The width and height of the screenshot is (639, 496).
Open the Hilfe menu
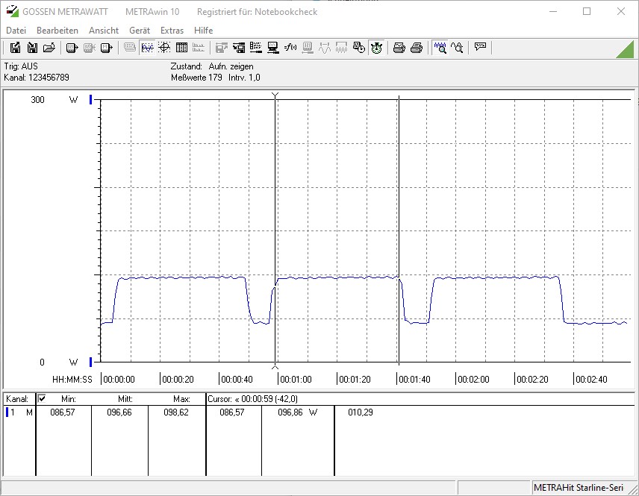click(203, 31)
